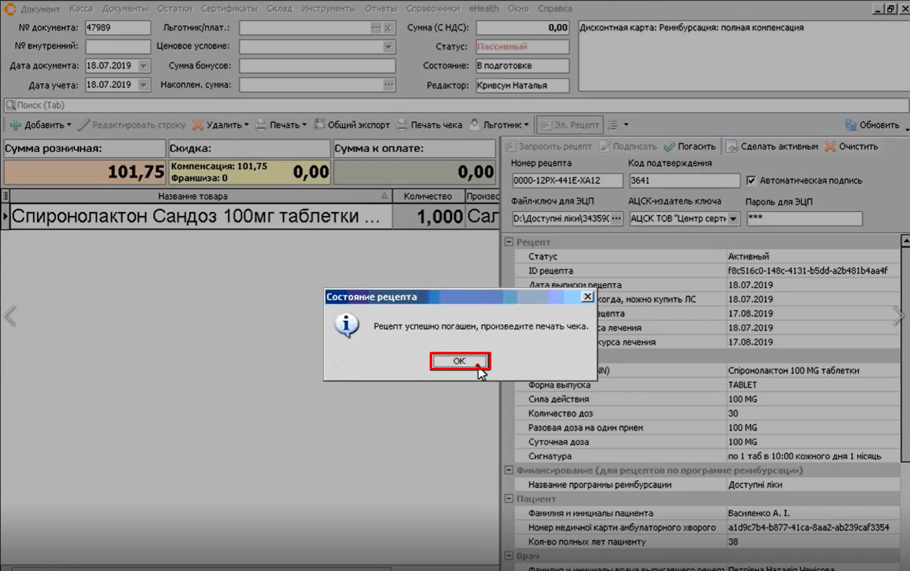Click the Печать чека printer icon

click(x=402, y=125)
